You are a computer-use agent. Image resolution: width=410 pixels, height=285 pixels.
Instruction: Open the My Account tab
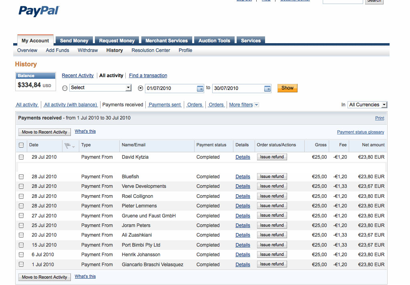click(35, 40)
